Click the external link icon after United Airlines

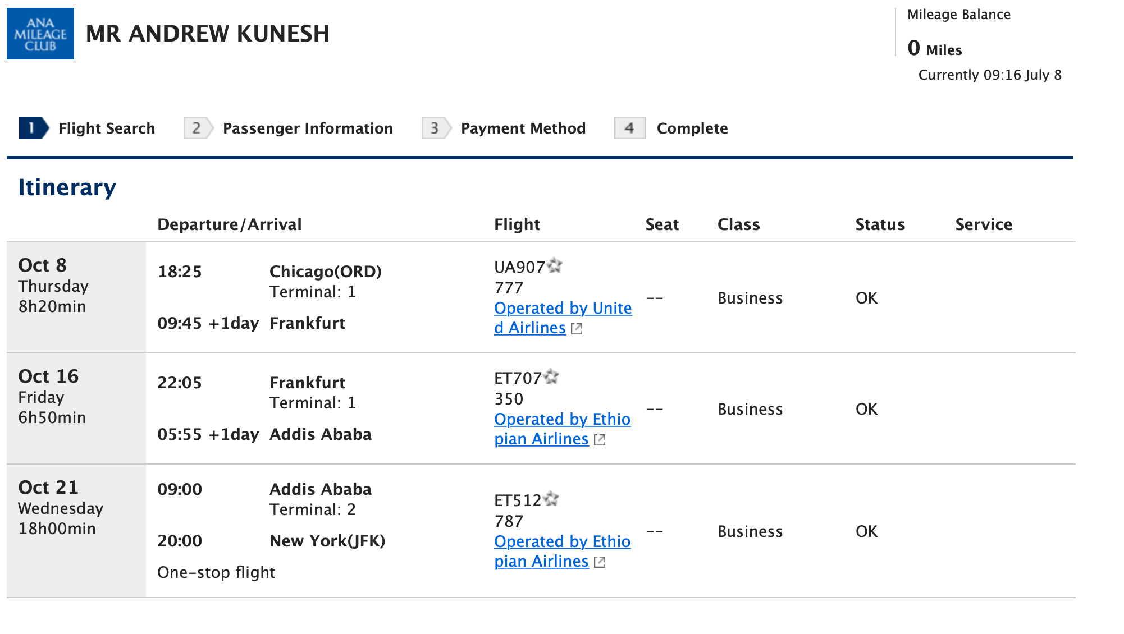pyautogui.click(x=578, y=329)
